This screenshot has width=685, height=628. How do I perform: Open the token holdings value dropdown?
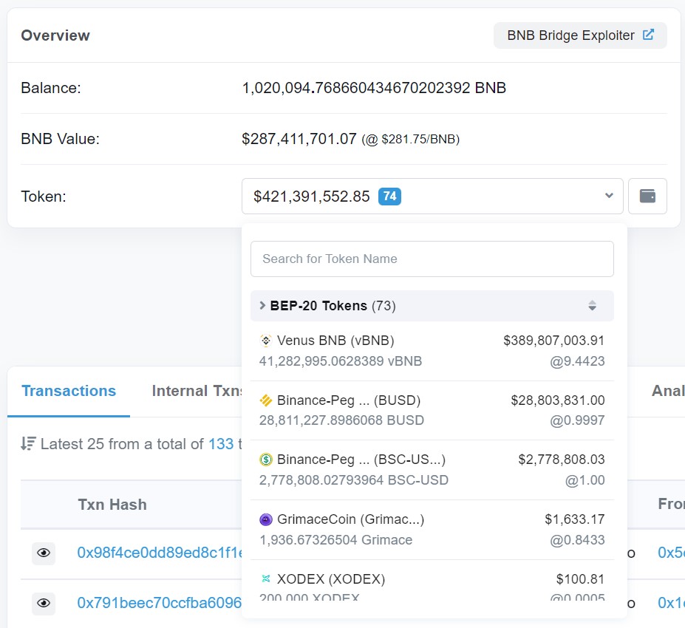609,196
